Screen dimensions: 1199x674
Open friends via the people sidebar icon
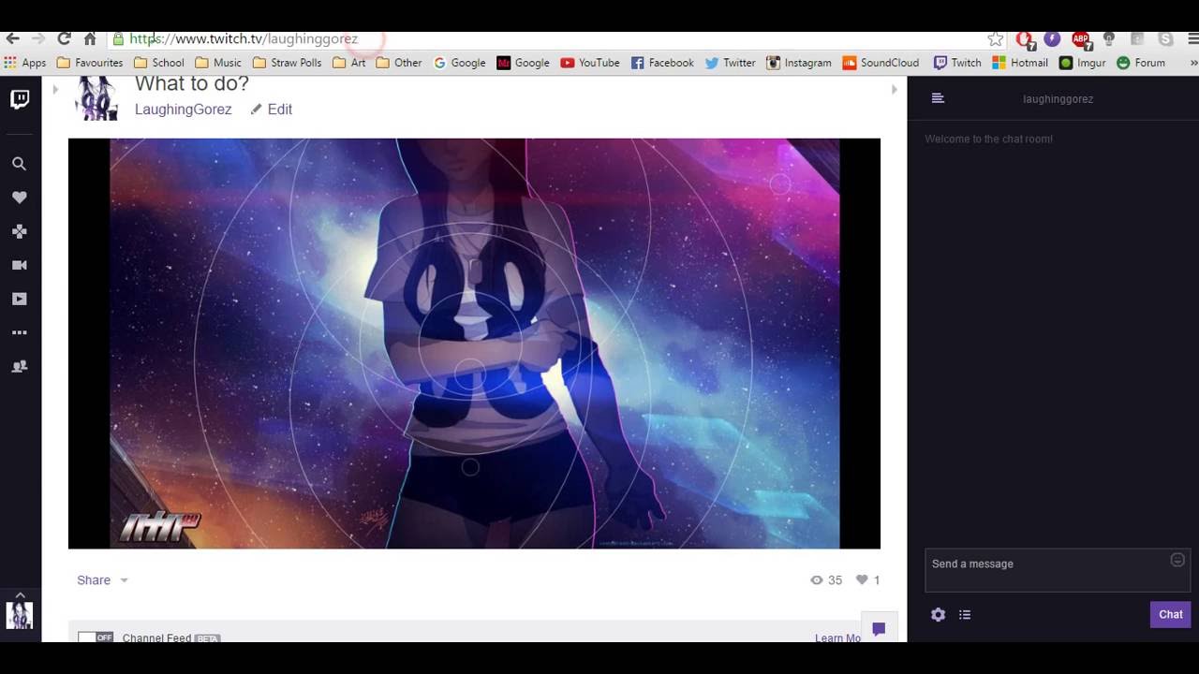click(x=19, y=366)
